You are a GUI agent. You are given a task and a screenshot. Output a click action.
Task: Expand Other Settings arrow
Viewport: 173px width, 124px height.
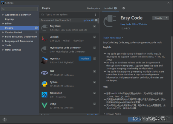(3, 50)
